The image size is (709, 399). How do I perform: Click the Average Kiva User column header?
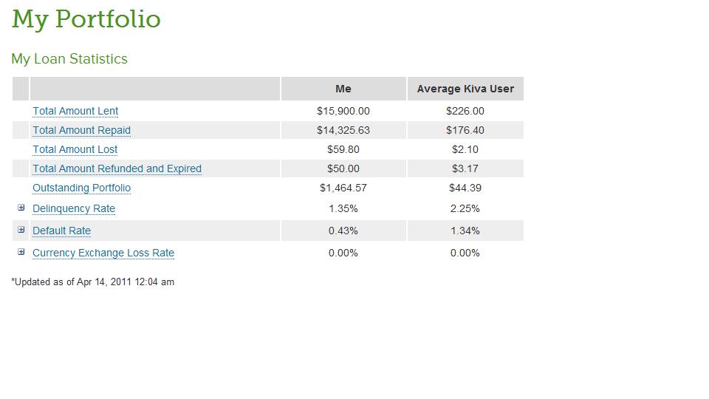pos(465,89)
